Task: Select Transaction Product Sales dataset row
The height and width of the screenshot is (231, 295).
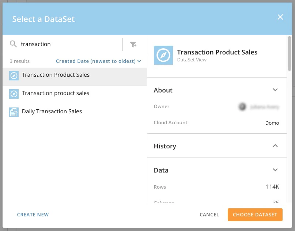Action: click(x=75, y=77)
